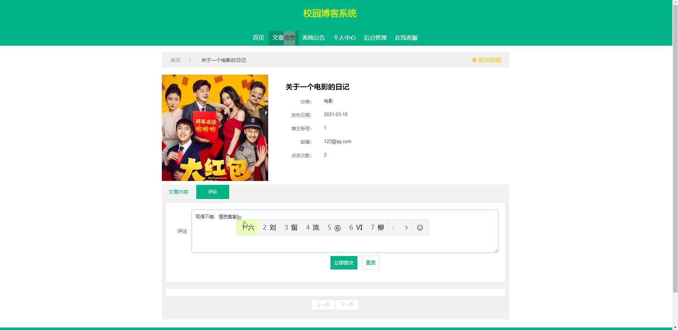Click the publish date 2021-03-15
This screenshot has width=678, height=330.
point(335,115)
